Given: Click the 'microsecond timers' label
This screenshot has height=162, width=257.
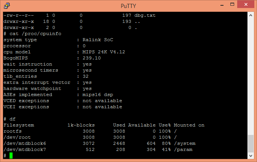Looking at the screenshot, I should pyautogui.click(x=31, y=71).
